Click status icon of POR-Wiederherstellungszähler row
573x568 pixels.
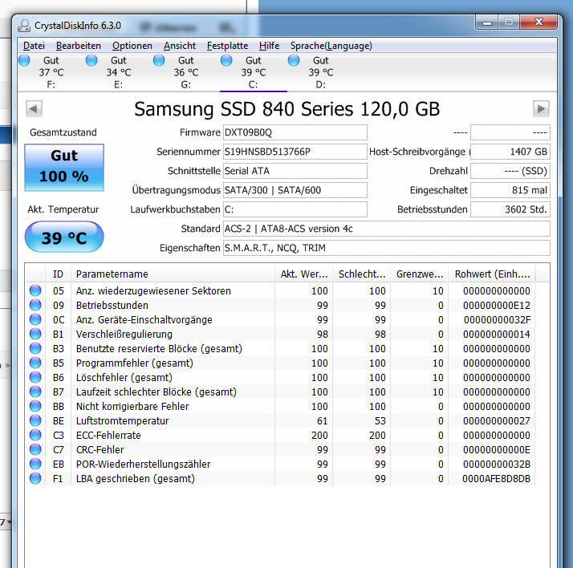click(35, 464)
